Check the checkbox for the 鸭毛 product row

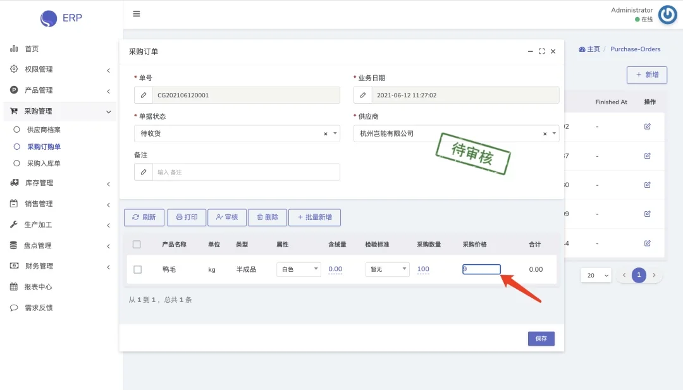pyautogui.click(x=137, y=269)
